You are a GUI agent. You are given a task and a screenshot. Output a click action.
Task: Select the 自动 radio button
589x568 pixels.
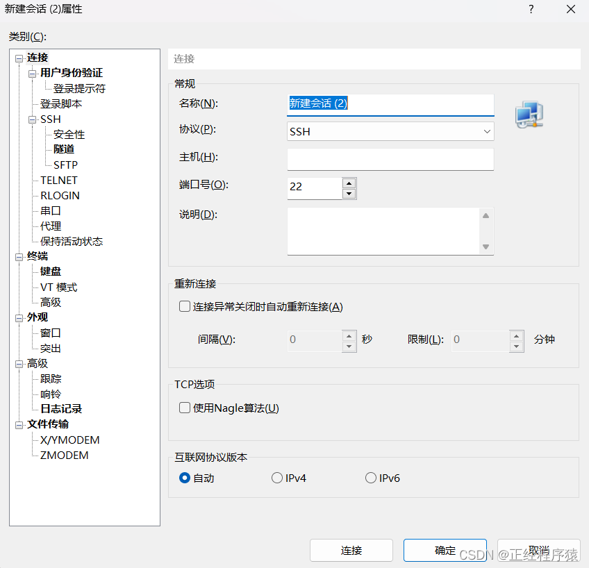coord(185,478)
